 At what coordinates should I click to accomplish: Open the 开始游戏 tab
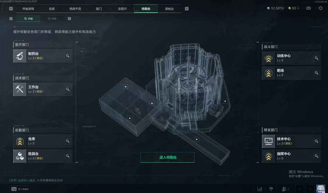point(28,9)
